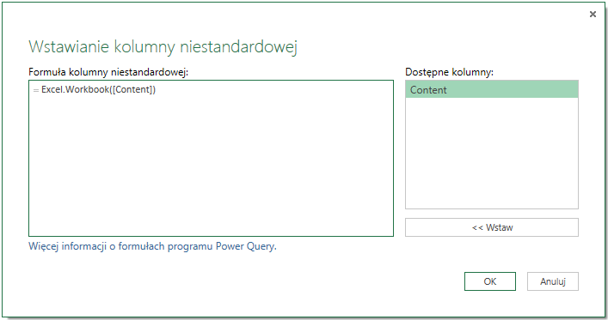This screenshot has height=320, width=608.
Task: Select Content in available columns list
Action: coord(492,90)
